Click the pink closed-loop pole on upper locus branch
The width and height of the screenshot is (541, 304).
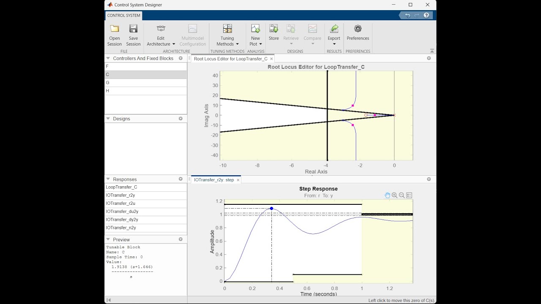pyautogui.click(x=352, y=106)
